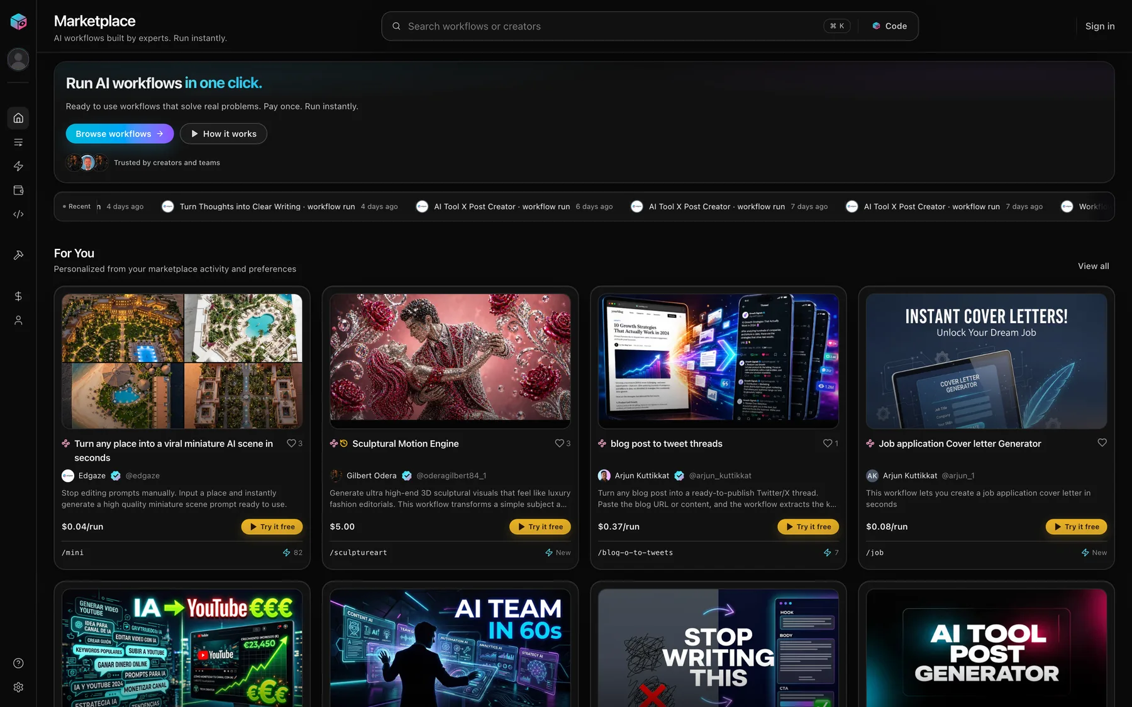Open the settings gear icon in sidebar
Viewport: 1132px width, 707px height.
(18, 688)
